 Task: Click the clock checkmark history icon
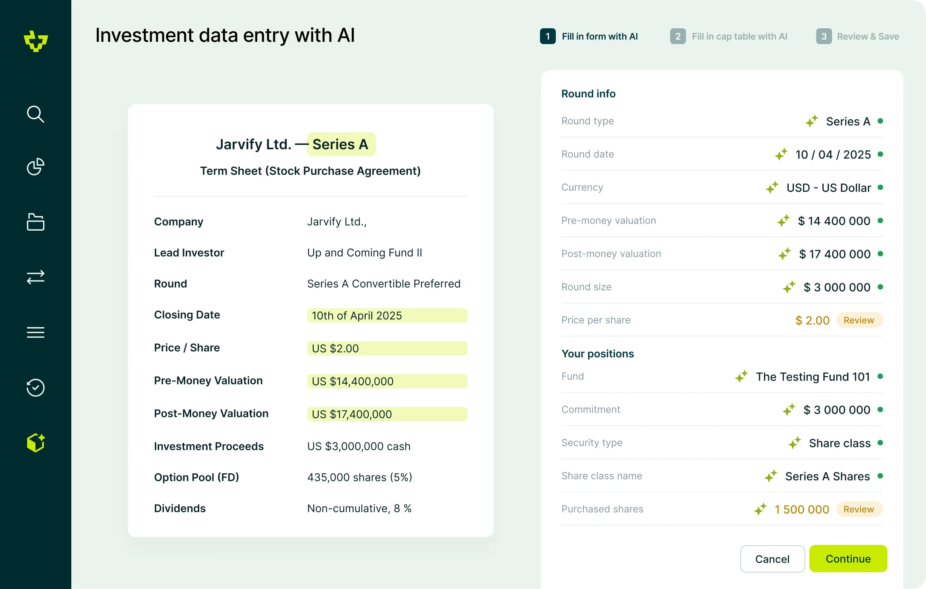[x=35, y=387]
